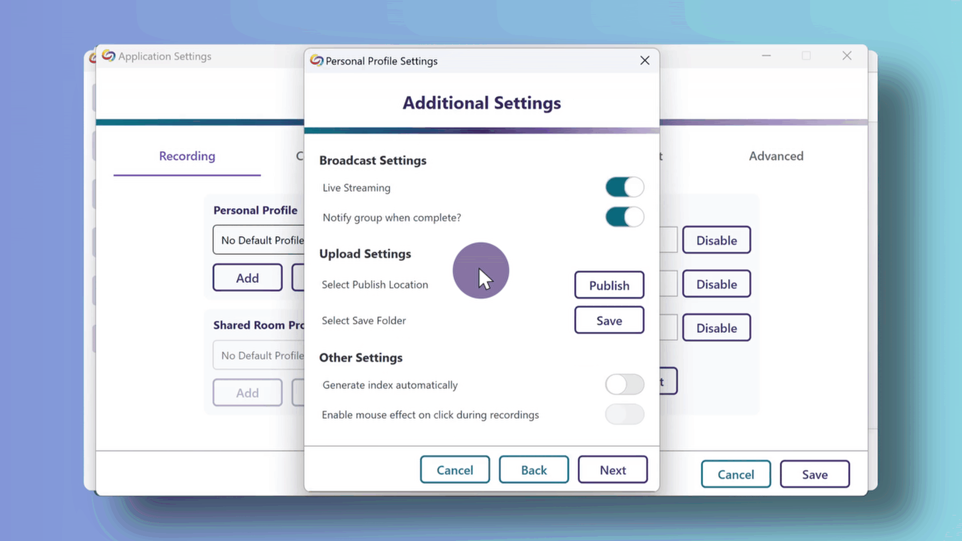962x541 pixels.
Task: Open the Shared Room Profile dropdown
Action: [x=261, y=355]
